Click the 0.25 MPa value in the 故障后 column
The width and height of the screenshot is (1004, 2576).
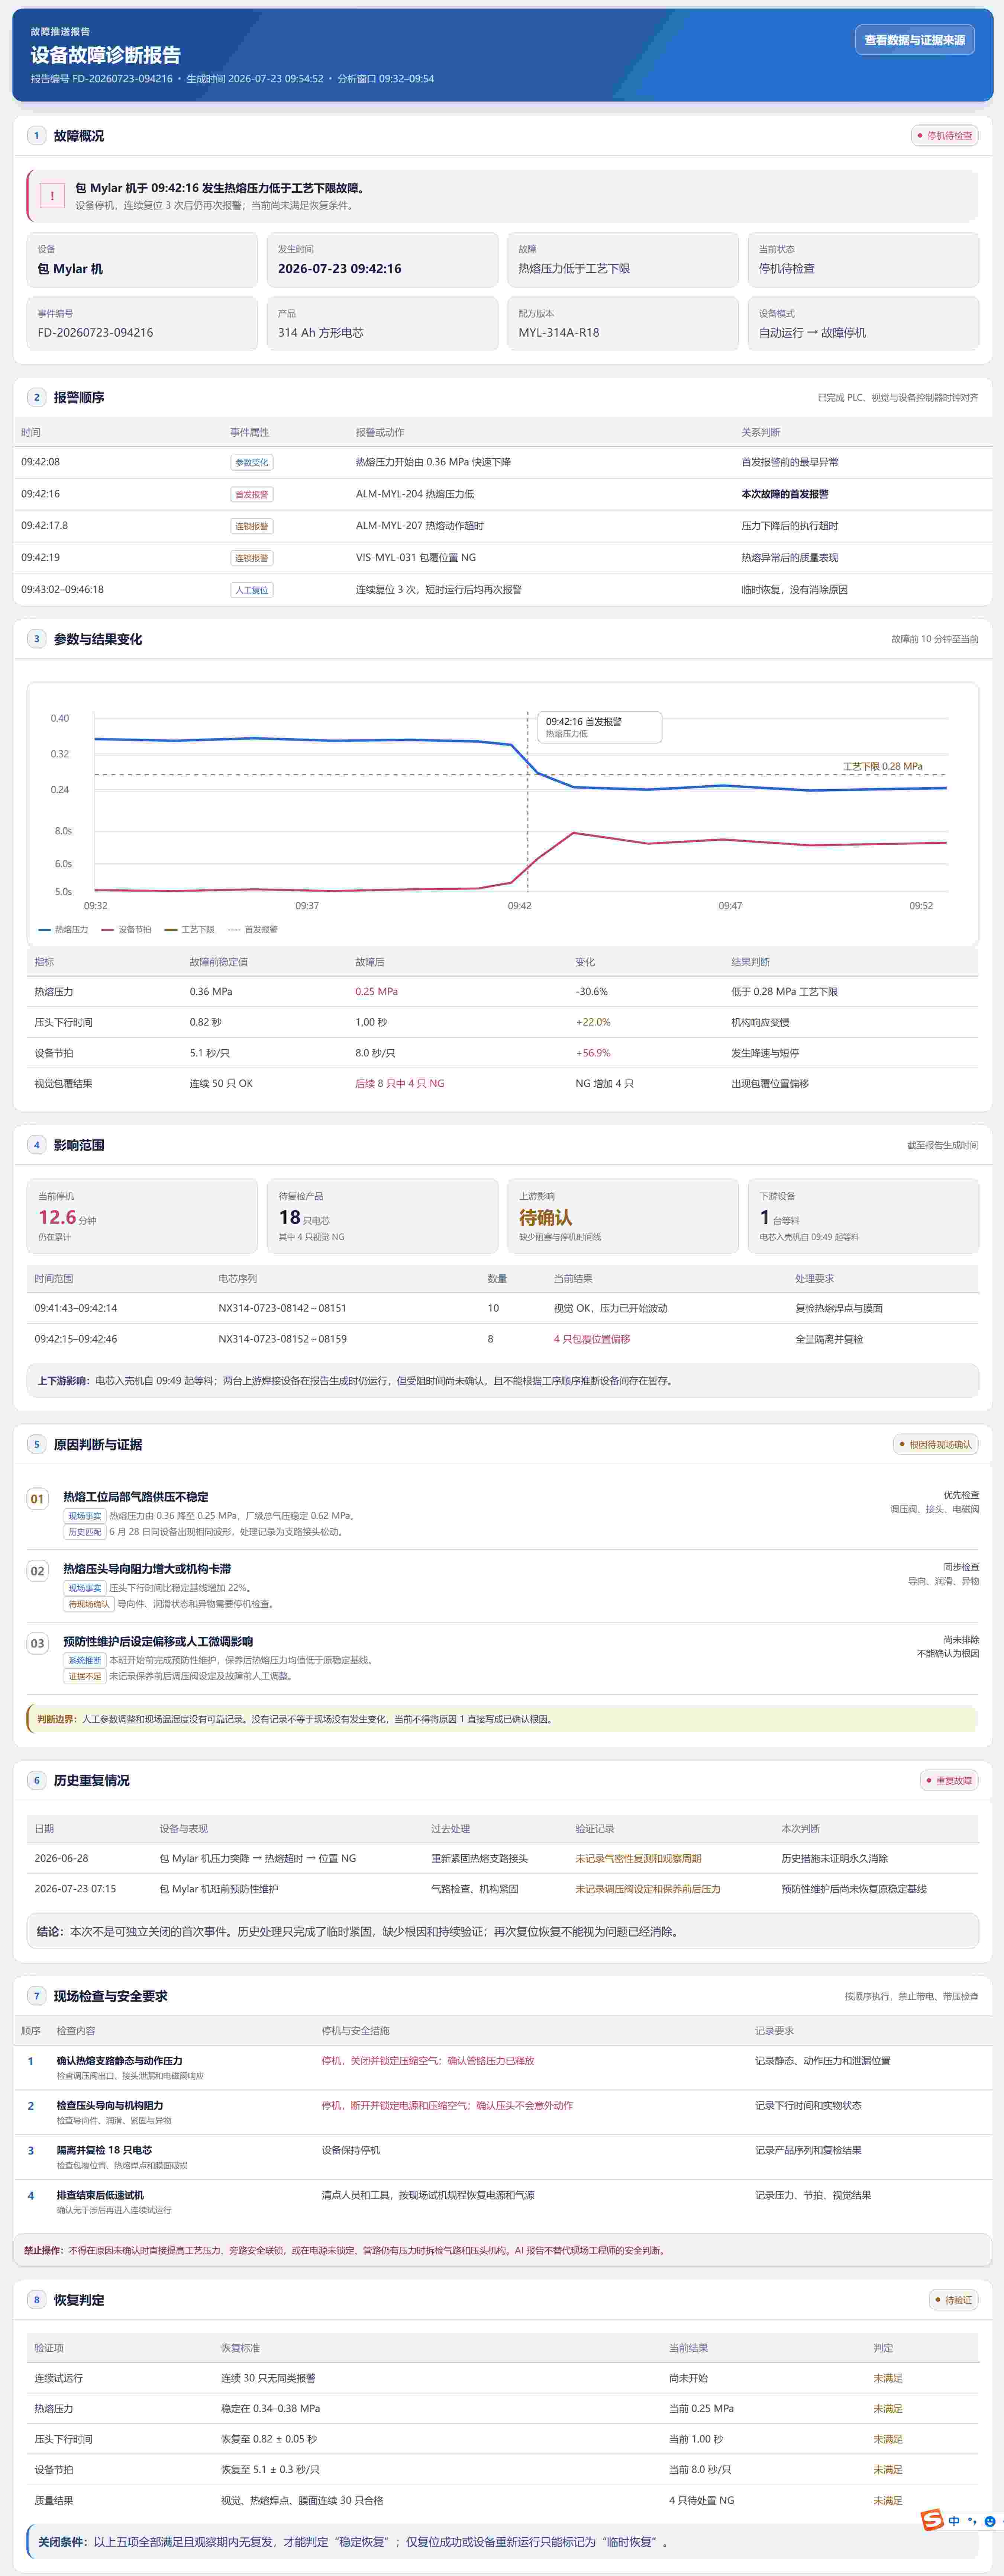click(377, 992)
